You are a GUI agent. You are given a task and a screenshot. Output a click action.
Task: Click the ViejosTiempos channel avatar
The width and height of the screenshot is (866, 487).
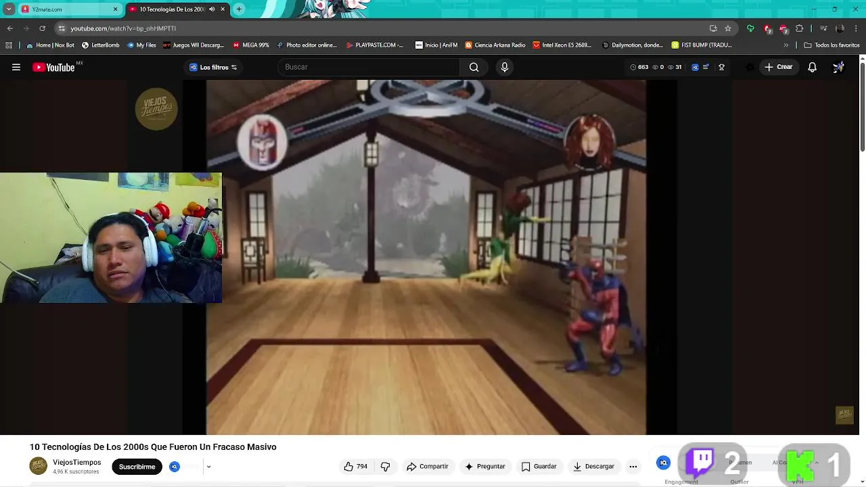39,466
